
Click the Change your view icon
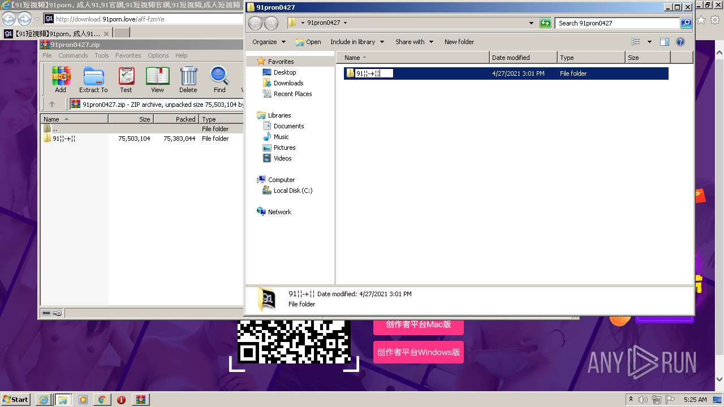click(x=636, y=42)
